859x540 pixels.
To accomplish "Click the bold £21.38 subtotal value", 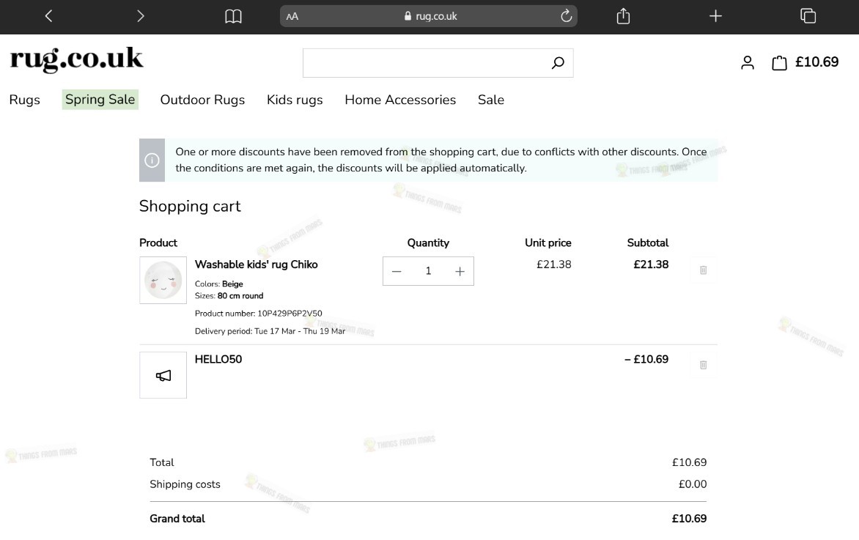I will tap(651, 265).
